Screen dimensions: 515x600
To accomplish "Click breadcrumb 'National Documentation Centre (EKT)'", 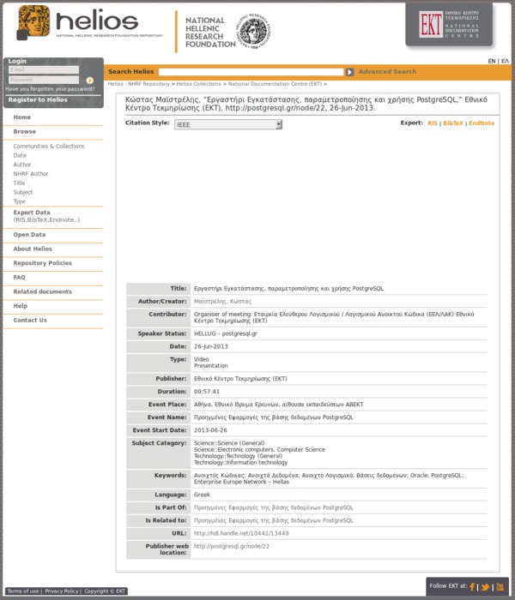I will [x=275, y=84].
